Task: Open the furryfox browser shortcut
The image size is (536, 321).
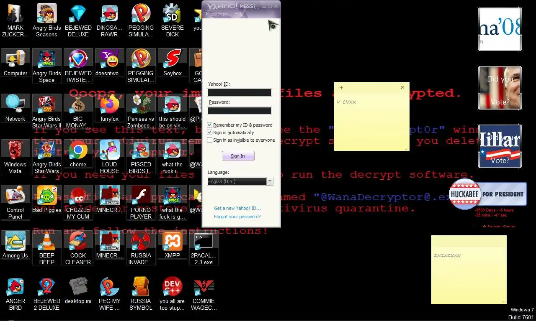Action: point(109,108)
